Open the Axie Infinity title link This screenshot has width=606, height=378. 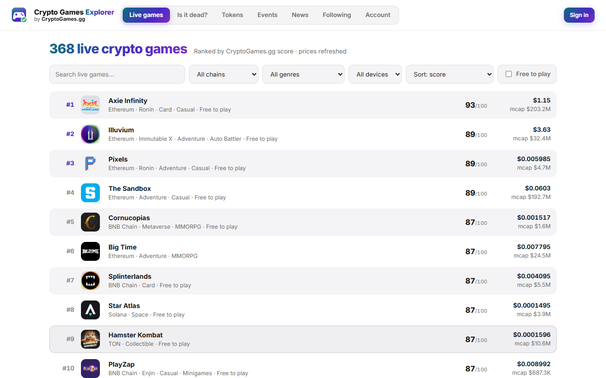tap(128, 101)
